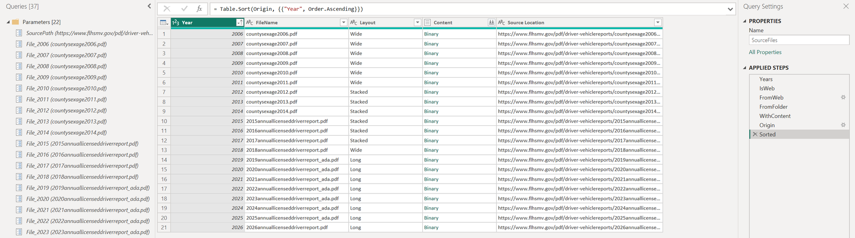This screenshot has width=855, height=238.
Task: Click the fx function icon
Action: (199, 9)
